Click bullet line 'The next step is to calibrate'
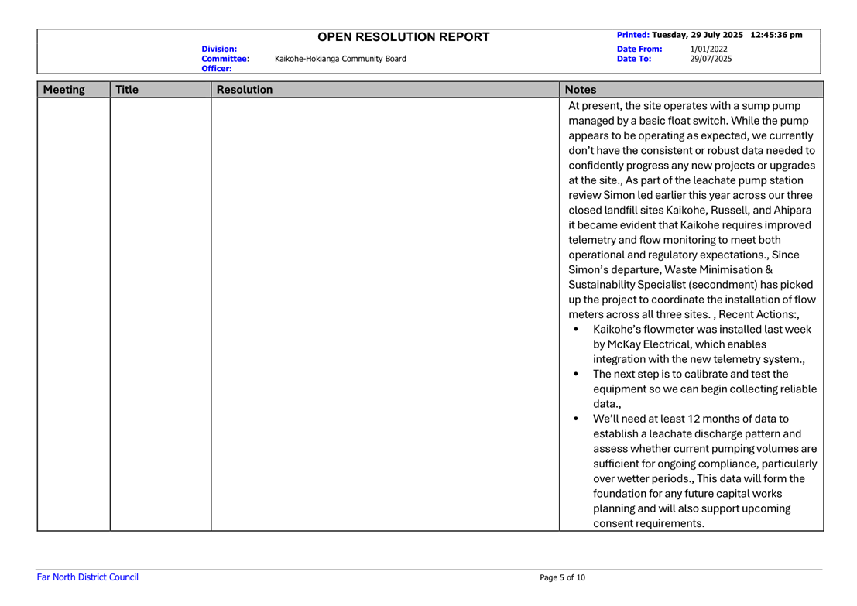The width and height of the screenshot is (857, 606). pyautogui.click(x=691, y=374)
